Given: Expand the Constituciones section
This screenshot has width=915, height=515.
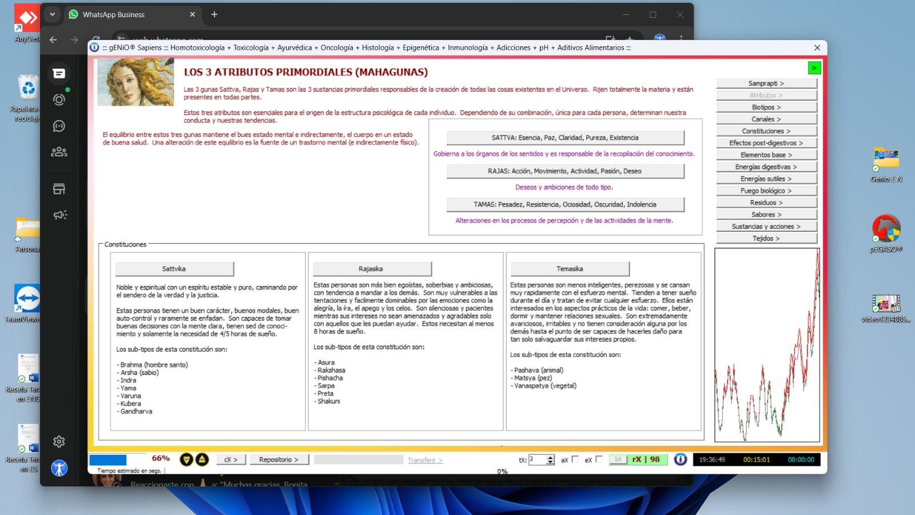Looking at the screenshot, I should coord(766,131).
